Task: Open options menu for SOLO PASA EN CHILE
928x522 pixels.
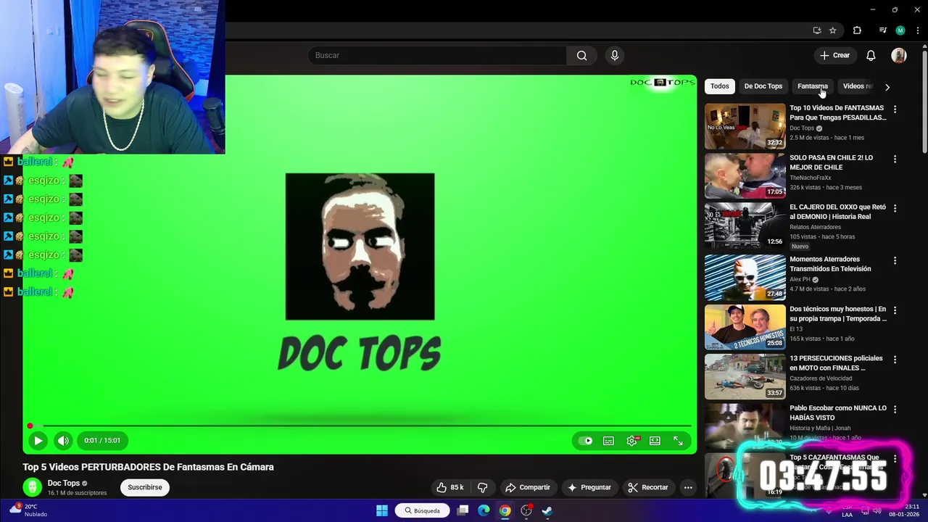Action: click(x=895, y=159)
